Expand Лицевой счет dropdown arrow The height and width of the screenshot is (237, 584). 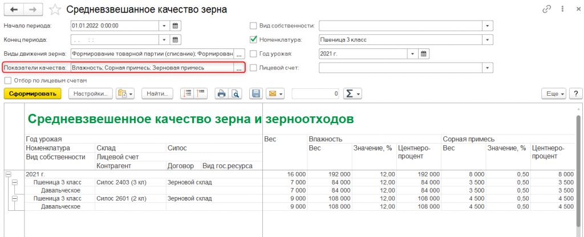pyautogui.click(x=488, y=68)
